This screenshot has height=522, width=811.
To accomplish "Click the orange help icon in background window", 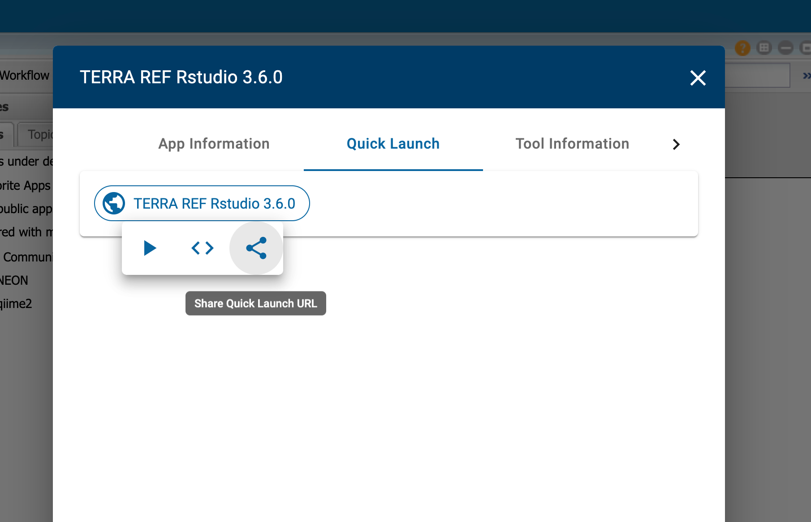I will [742, 47].
